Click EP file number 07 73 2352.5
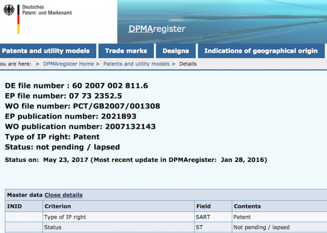The height and width of the screenshot is (233, 327). click(63, 96)
